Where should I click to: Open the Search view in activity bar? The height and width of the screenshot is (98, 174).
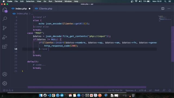[x=5, y=19]
